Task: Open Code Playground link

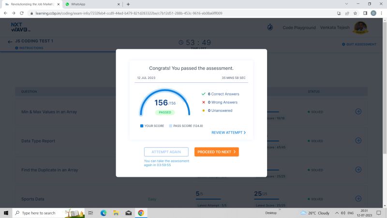Action: (299, 28)
